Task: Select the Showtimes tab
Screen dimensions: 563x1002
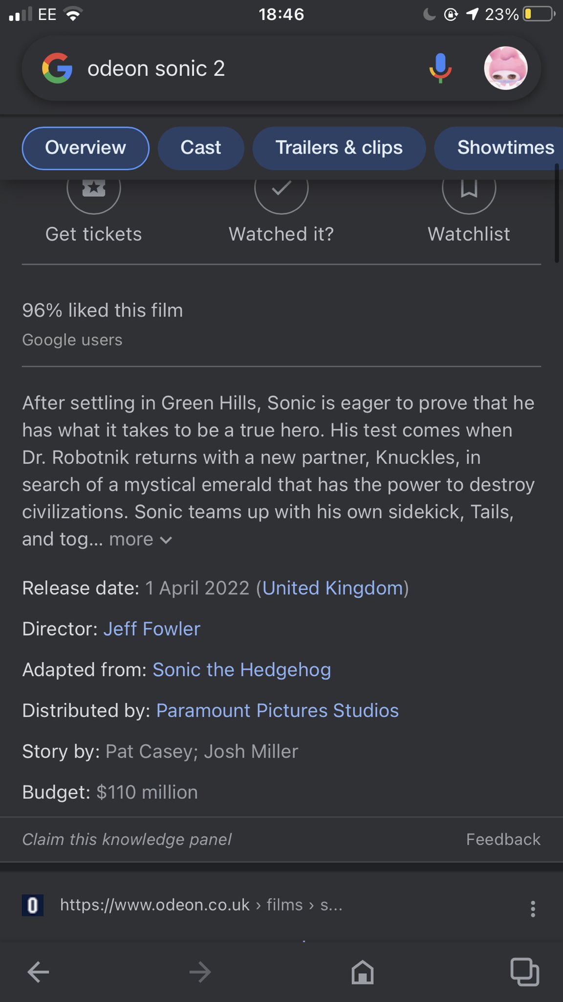Action: (x=505, y=148)
